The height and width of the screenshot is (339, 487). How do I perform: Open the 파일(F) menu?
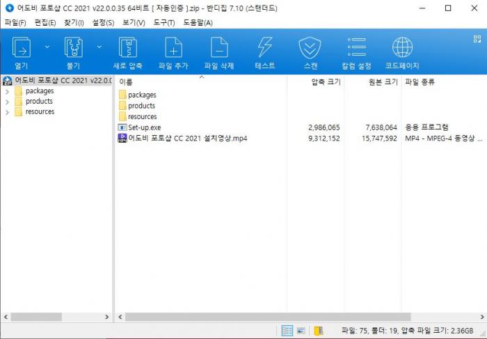15,23
